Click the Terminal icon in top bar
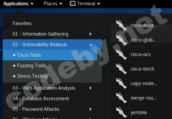Screen dimensions: 172x119 (x=73, y=4)
